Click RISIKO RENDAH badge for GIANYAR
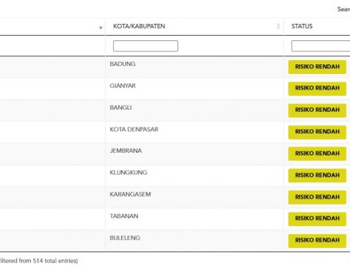 pyautogui.click(x=317, y=88)
